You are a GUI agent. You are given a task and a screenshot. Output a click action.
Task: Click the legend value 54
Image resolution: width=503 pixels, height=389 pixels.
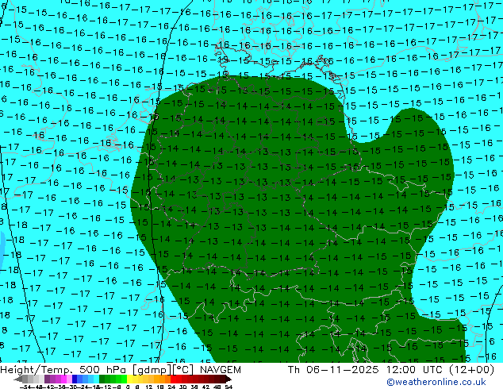(228, 387)
